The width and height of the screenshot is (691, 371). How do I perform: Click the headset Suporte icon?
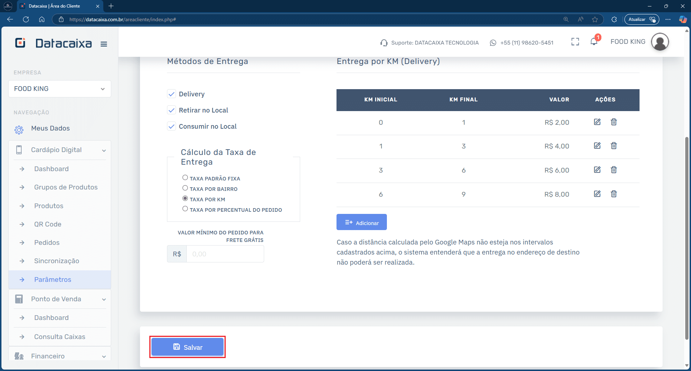coord(384,42)
